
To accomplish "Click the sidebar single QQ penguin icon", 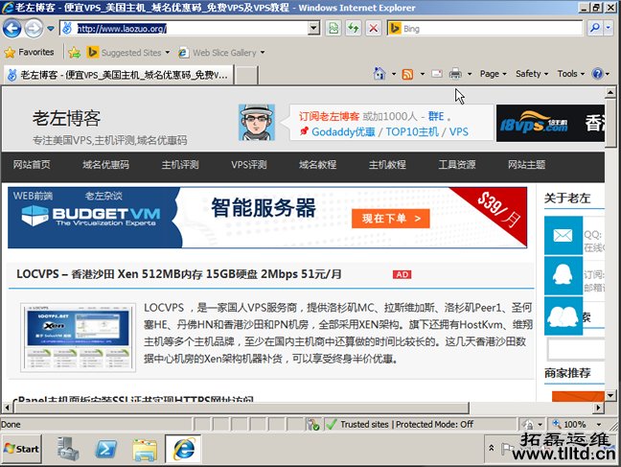I will [563, 275].
